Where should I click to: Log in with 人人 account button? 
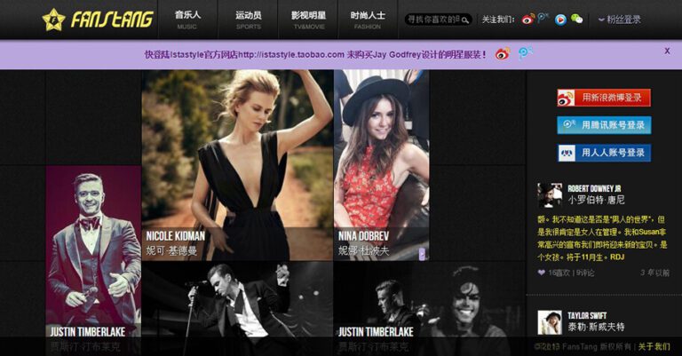[x=604, y=153]
